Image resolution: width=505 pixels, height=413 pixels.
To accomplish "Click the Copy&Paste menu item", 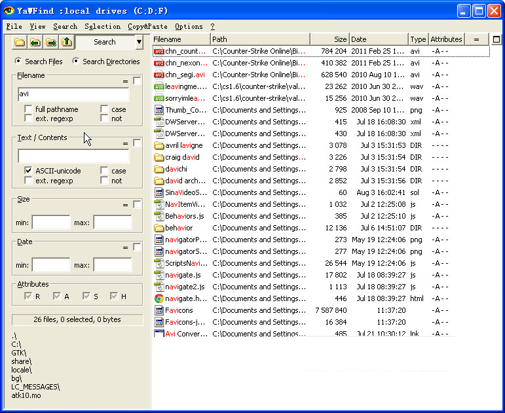I will (147, 26).
